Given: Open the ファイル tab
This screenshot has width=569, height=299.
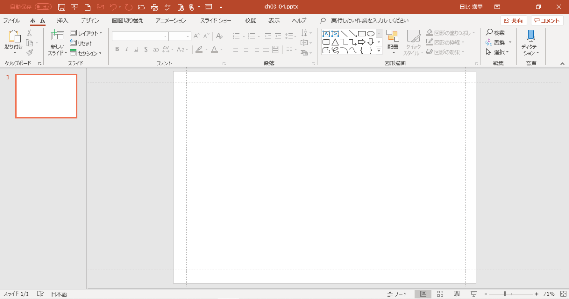Looking at the screenshot, I should tap(12, 20).
